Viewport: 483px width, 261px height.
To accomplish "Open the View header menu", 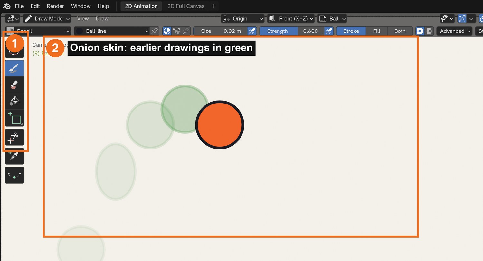I will pyautogui.click(x=83, y=19).
